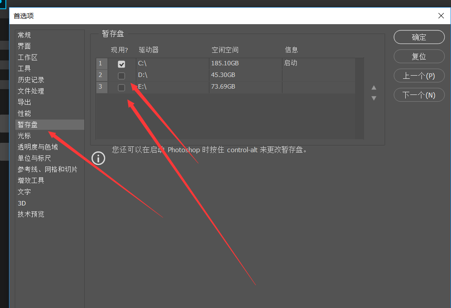Enable the E:\ drive as a scratch disk
This screenshot has width=451, height=308.
tap(121, 87)
